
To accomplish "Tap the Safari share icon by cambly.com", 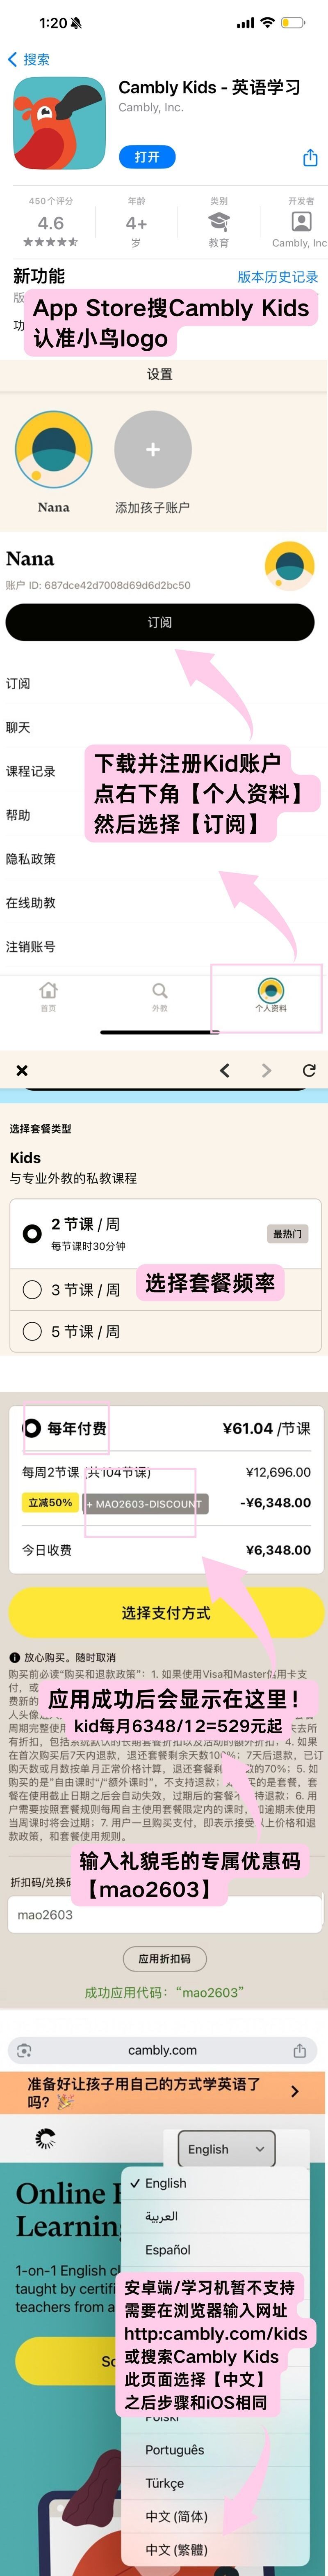I will (x=299, y=2050).
